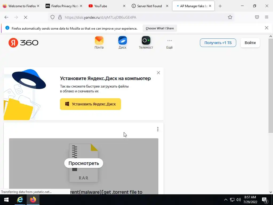
Task: Open the Почта mail icon
Action: (x=99, y=43)
